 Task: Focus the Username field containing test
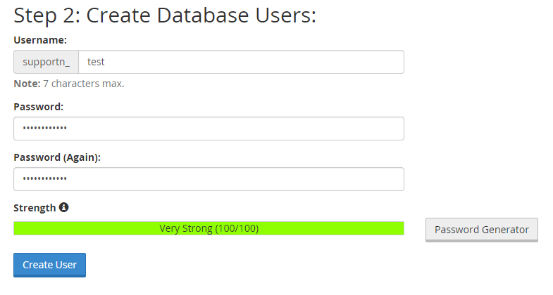point(241,62)
